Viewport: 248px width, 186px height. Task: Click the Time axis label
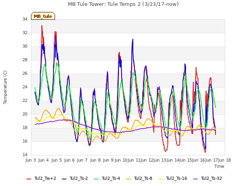tap(219, 166)
